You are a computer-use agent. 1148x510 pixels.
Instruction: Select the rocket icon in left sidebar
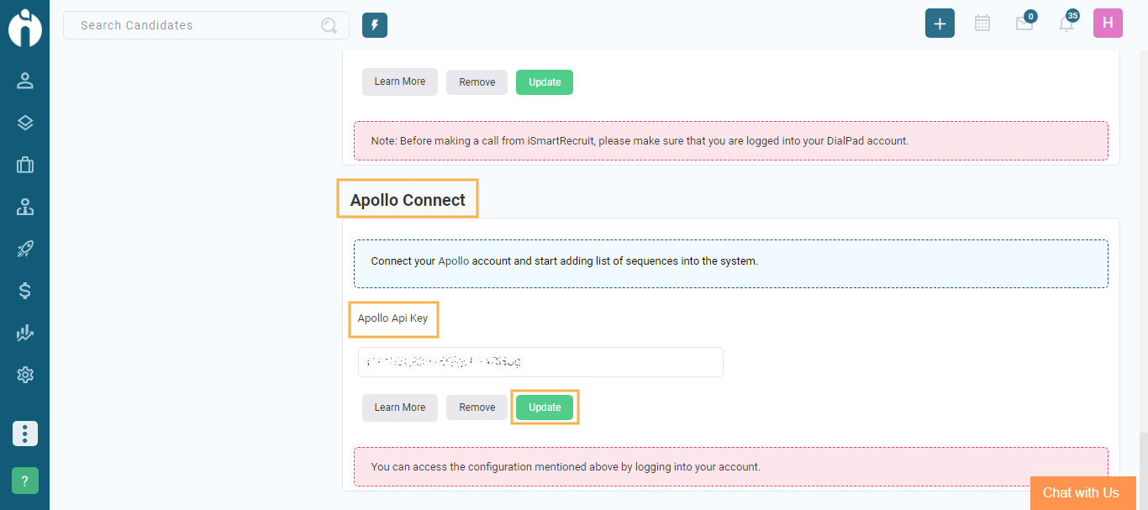(24, 249)
